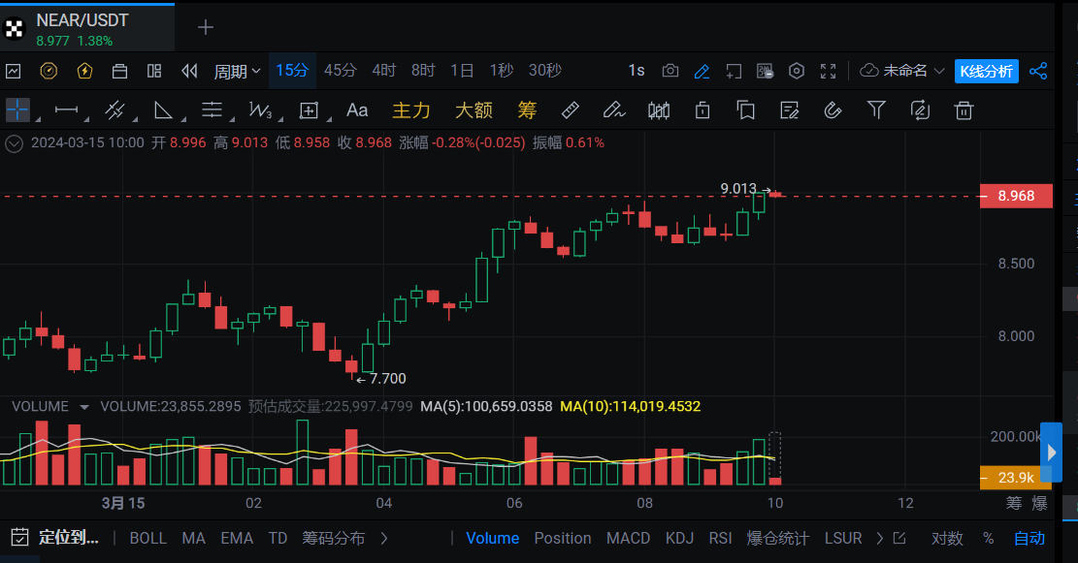Select the Aa text annotation tool
The height and width of the screenshot is (563, 1078).
[357, 110]
